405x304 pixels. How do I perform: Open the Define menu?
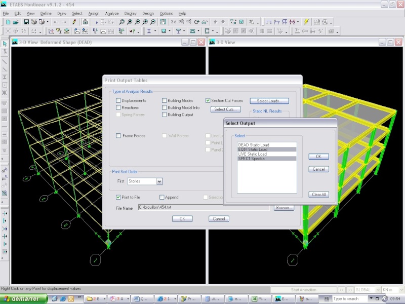click(46, 14)
